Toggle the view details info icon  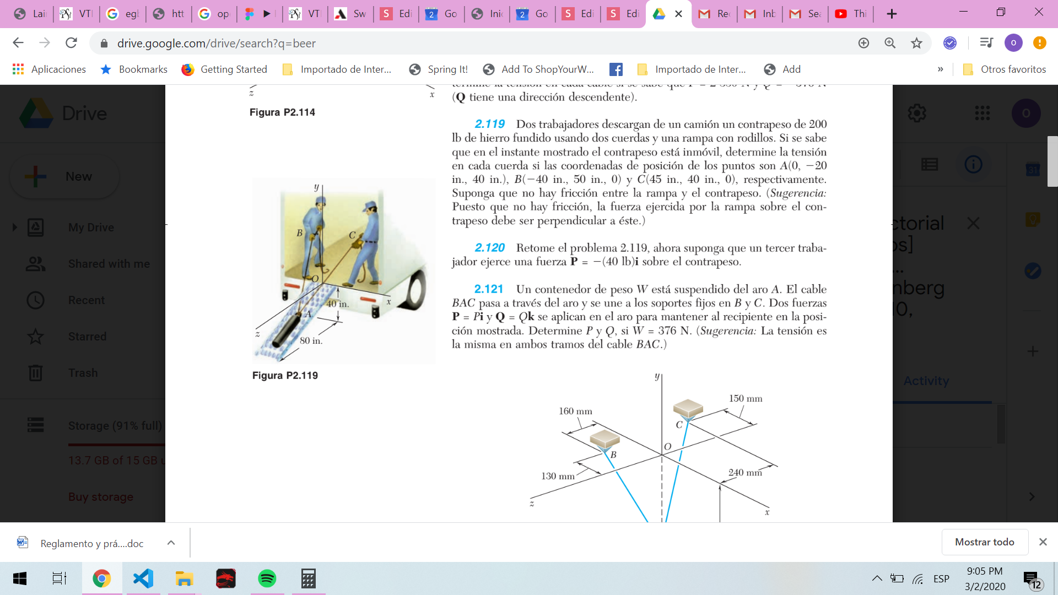coord(973,164)
